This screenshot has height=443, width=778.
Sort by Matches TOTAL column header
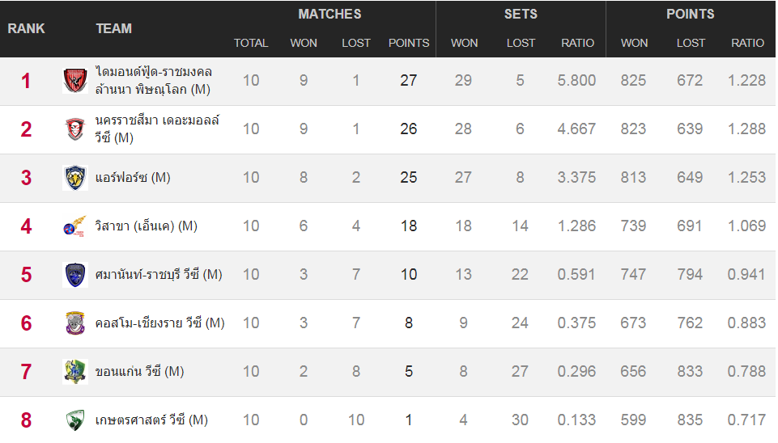click(x=251, y=43)
